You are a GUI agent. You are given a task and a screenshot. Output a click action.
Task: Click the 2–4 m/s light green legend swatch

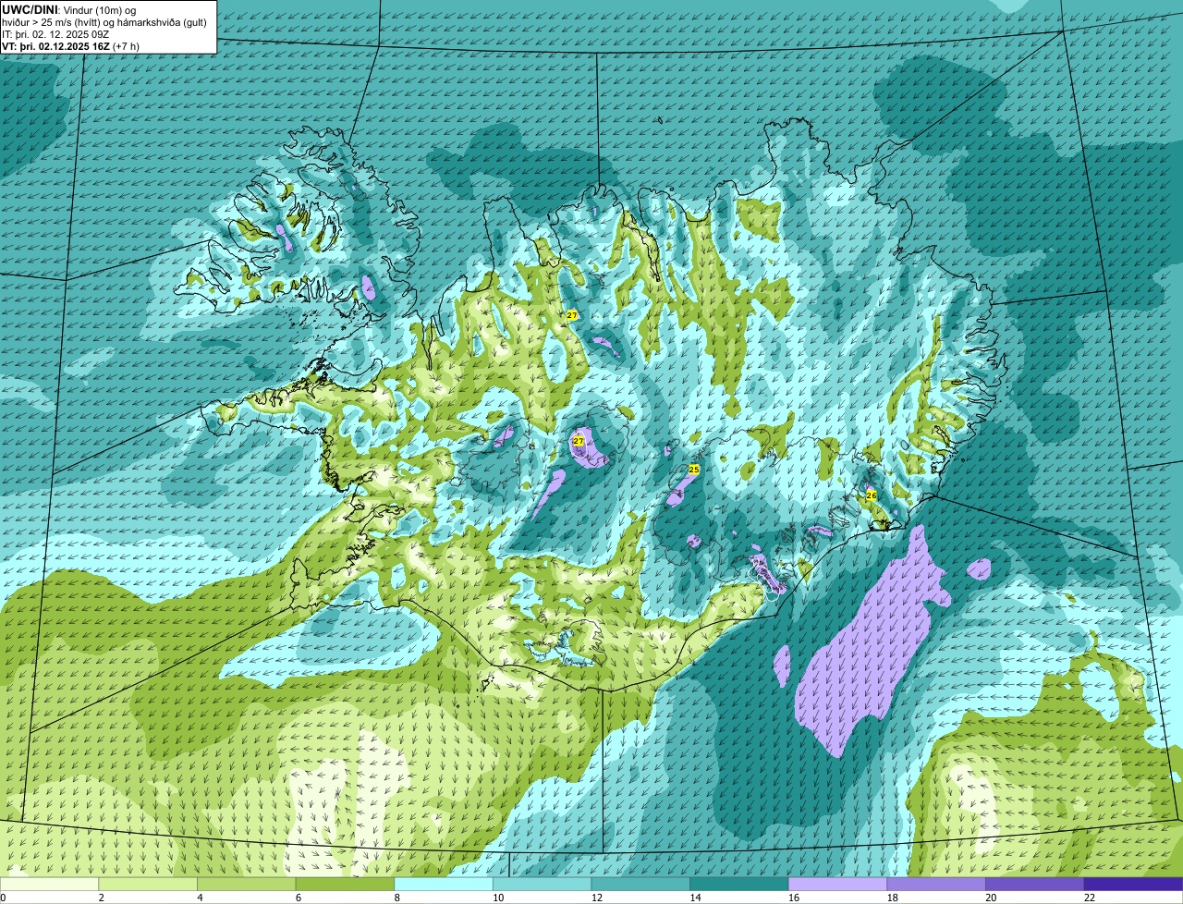(148, 885)
